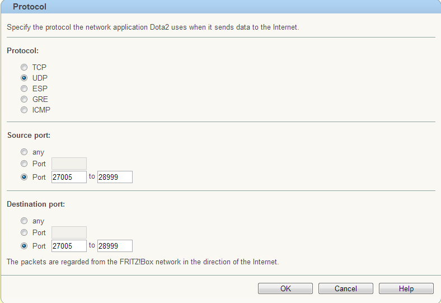441x303 pixels.
Task: Select the UDP protocol option
Action: 24,78
